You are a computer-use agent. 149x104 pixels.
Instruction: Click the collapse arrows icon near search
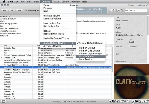(119, 10)
